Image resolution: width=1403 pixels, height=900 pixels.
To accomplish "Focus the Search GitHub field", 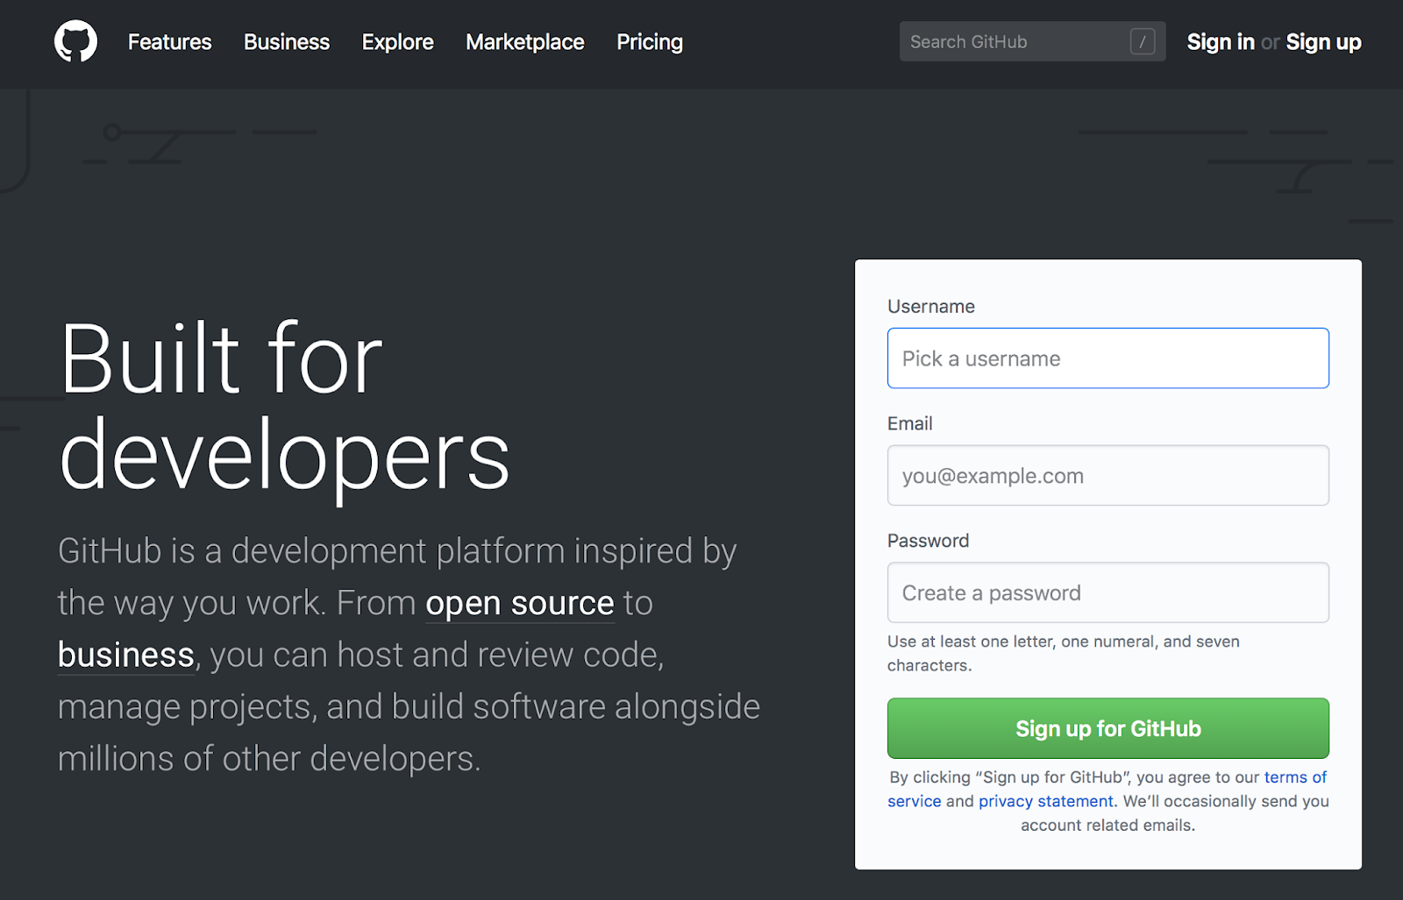I will 1032,41.
